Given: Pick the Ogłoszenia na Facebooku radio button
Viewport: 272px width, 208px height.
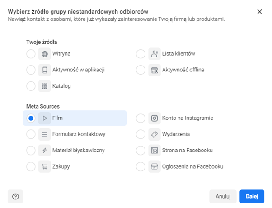Looking at the screenshot, I should click(x=141, y=166).
